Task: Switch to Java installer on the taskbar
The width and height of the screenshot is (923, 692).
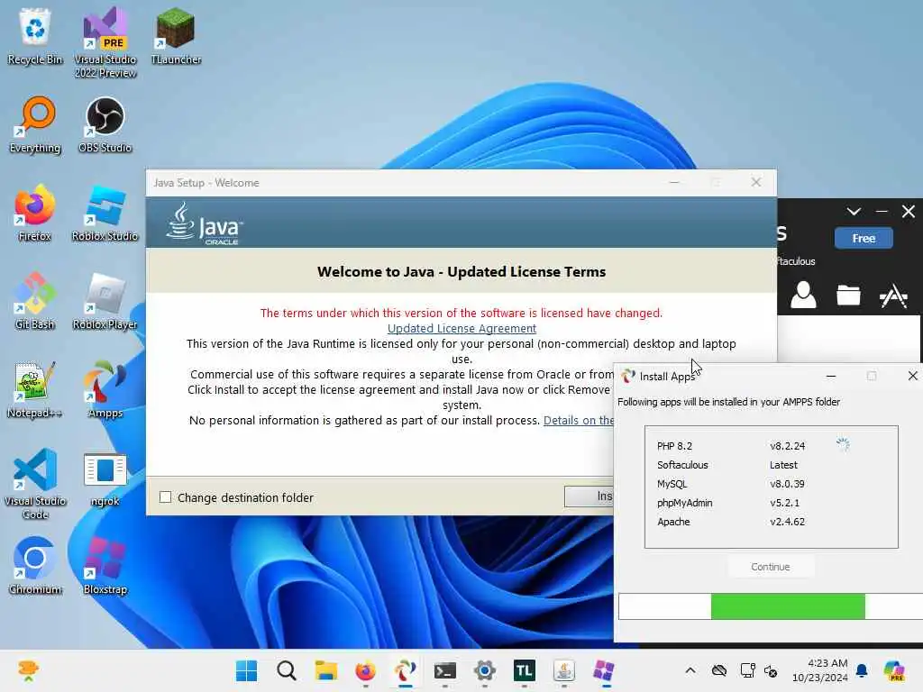Action: (564, 670)
